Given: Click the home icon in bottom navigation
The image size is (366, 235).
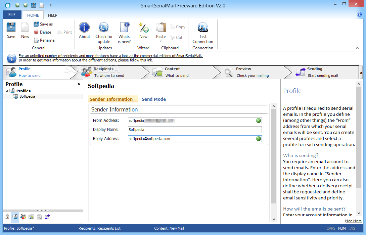Looking at the screenshot, I should [x=7, y=217].
